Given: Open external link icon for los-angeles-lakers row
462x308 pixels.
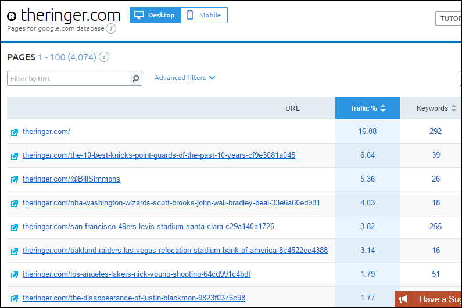Looking at the screenshot, I should click(x=15, y=275).
